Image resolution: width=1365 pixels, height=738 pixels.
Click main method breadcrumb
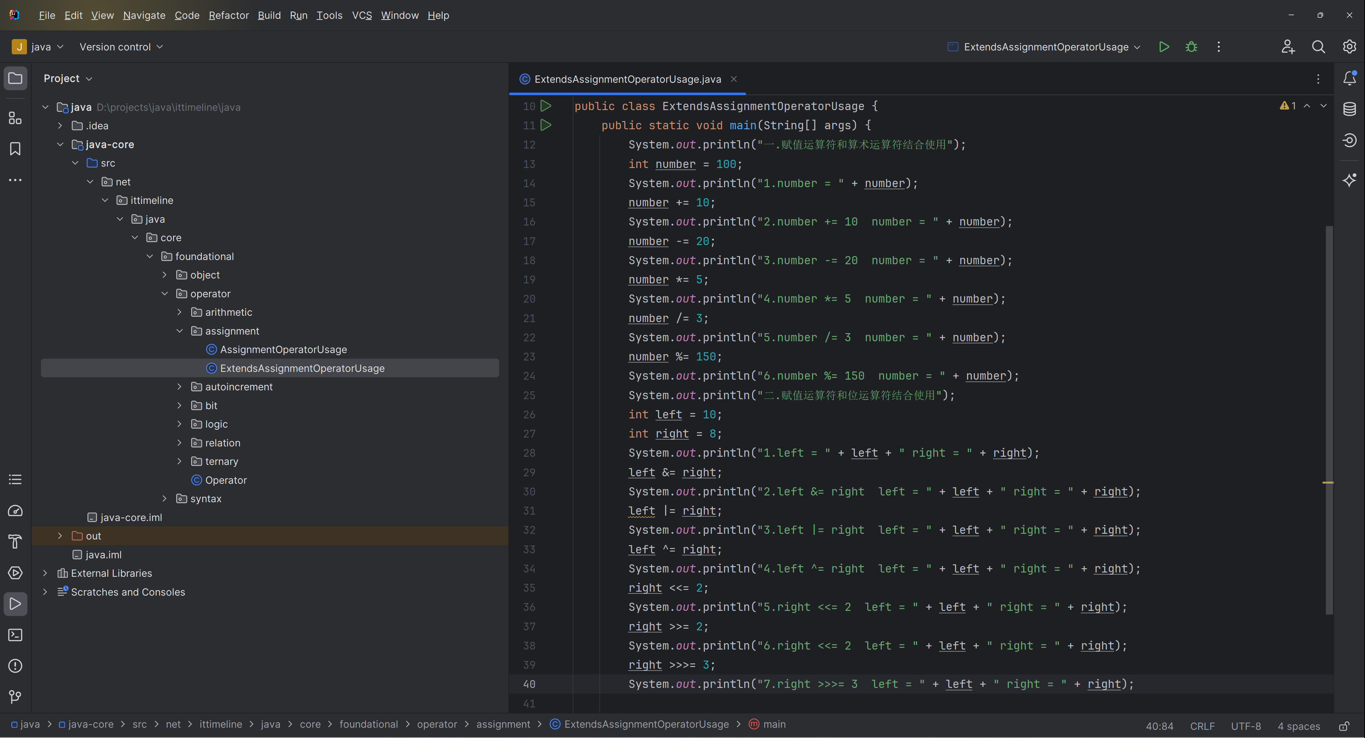(767, 724)
